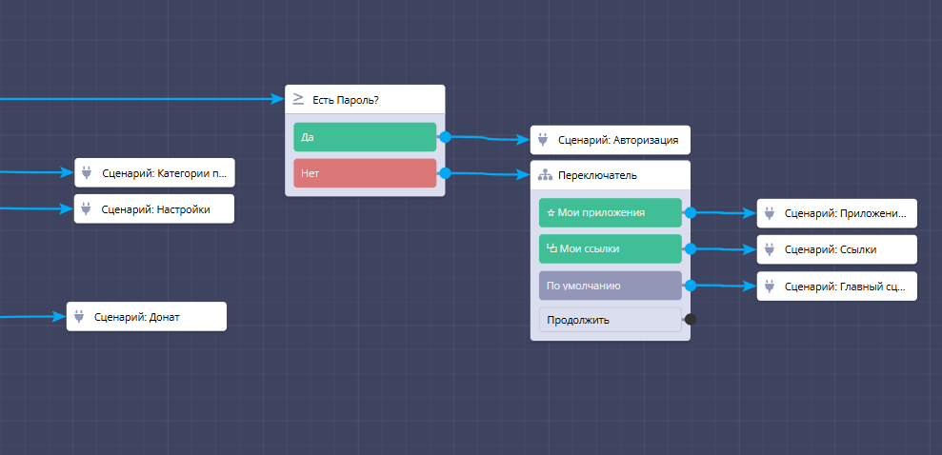Click the plug icon on Сценарий: Авторизация
This screenshot has width=942, height=455.
544,141
